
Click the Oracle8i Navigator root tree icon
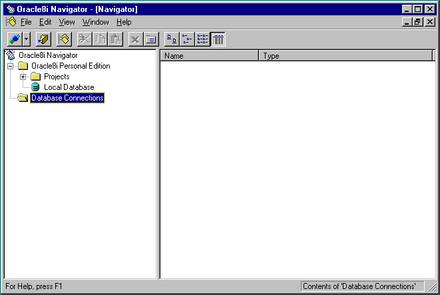pos(11,55)
